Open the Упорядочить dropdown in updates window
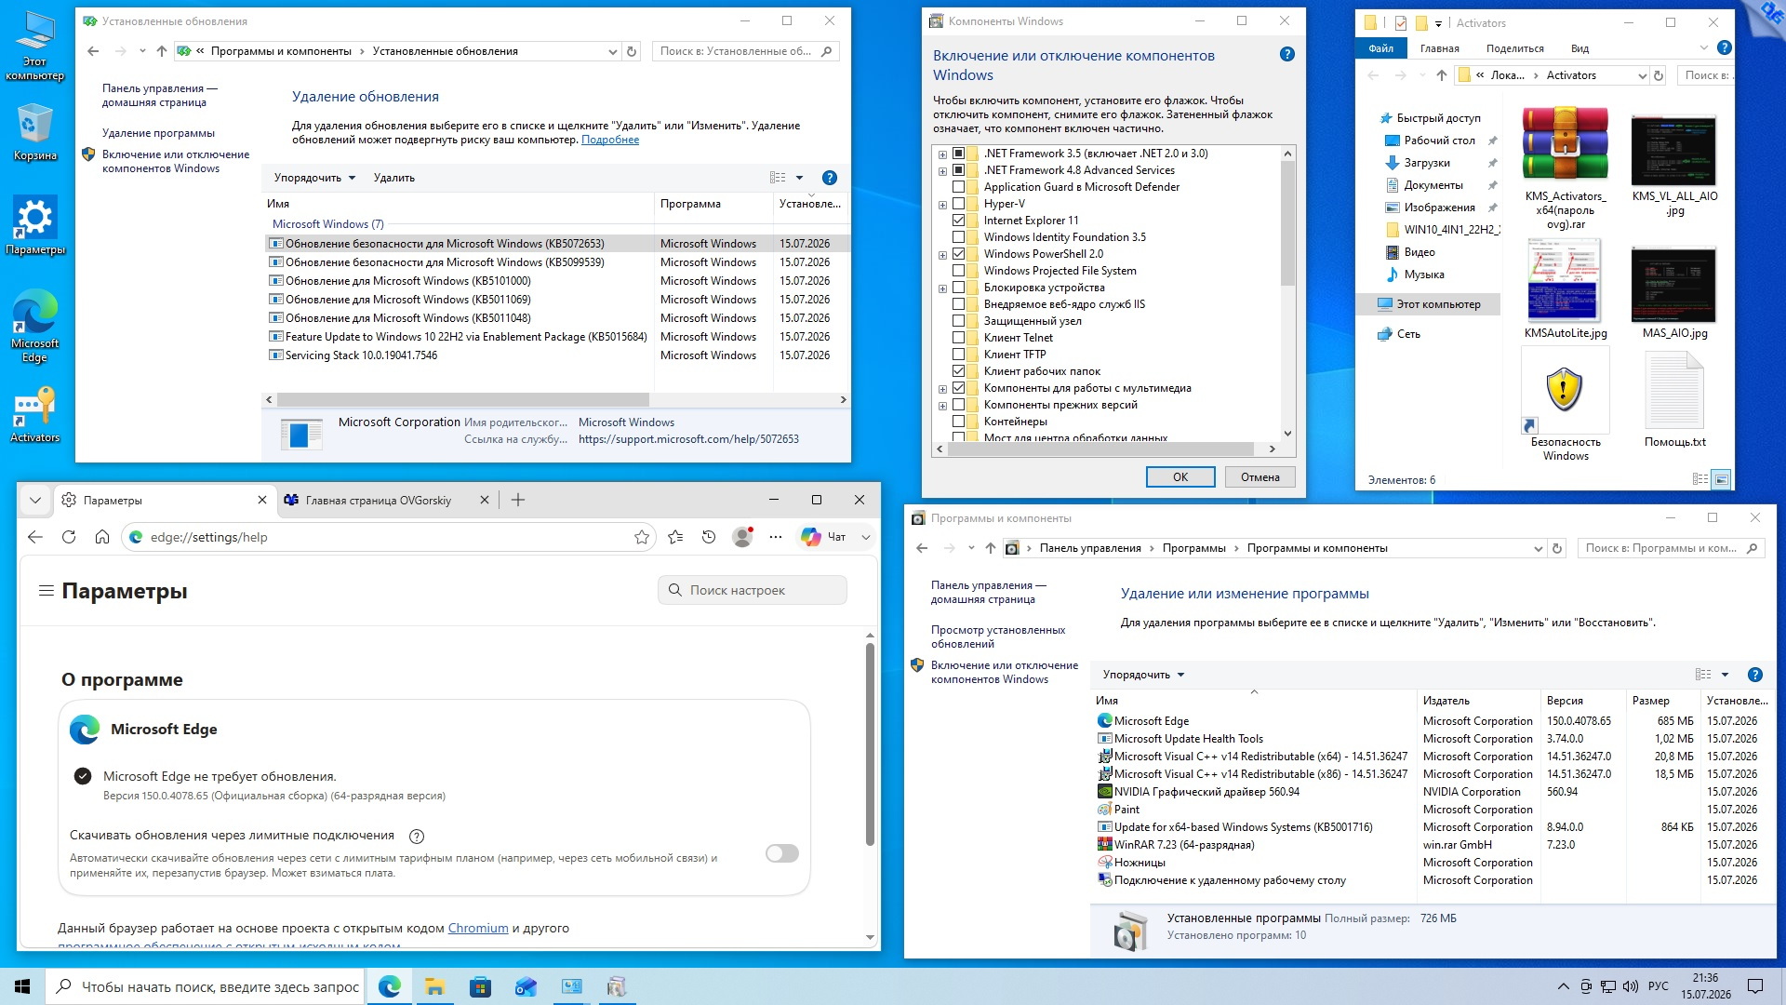The image size is (1786, 1005). pos(314,178)
